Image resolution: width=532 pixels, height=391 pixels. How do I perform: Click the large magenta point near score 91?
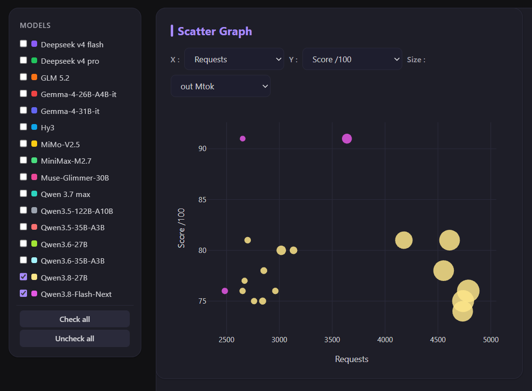click(347, 139)
